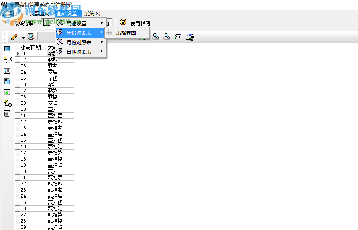358x230 pixels.
Task: Click the blue screen sidebar icon
Action: (x=7, y=49)
